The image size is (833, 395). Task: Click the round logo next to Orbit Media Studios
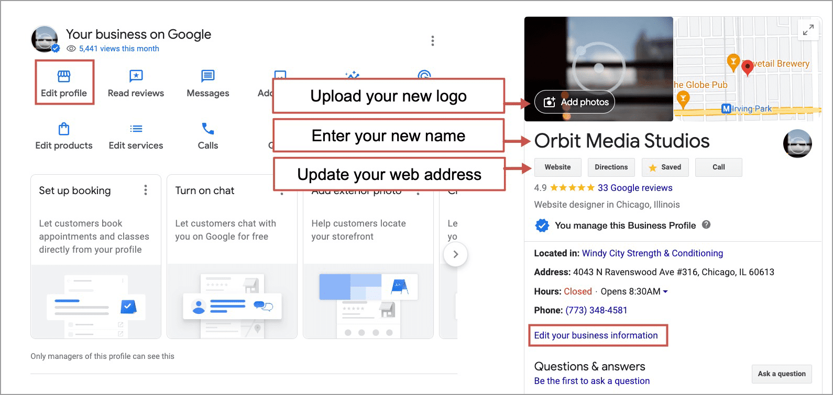point(797,143)
